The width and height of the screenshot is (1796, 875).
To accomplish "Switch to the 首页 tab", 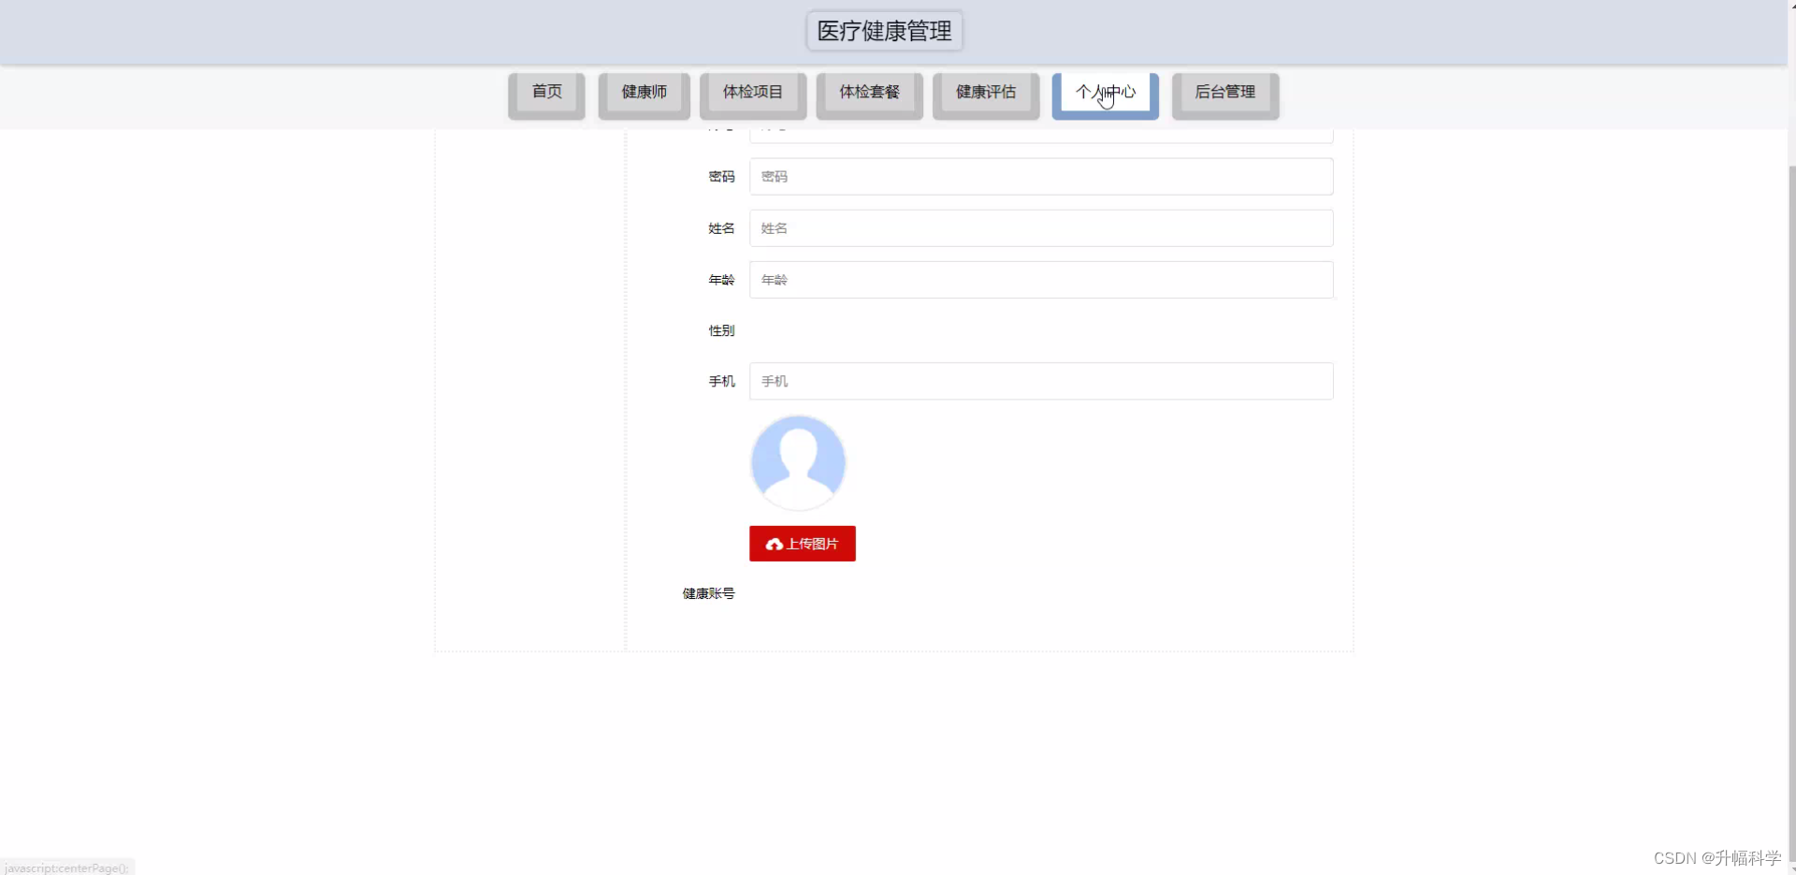I will coord(545,92).
